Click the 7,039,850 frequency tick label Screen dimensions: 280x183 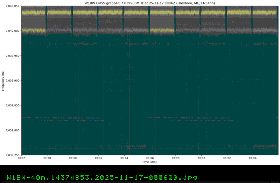[13, 105]
